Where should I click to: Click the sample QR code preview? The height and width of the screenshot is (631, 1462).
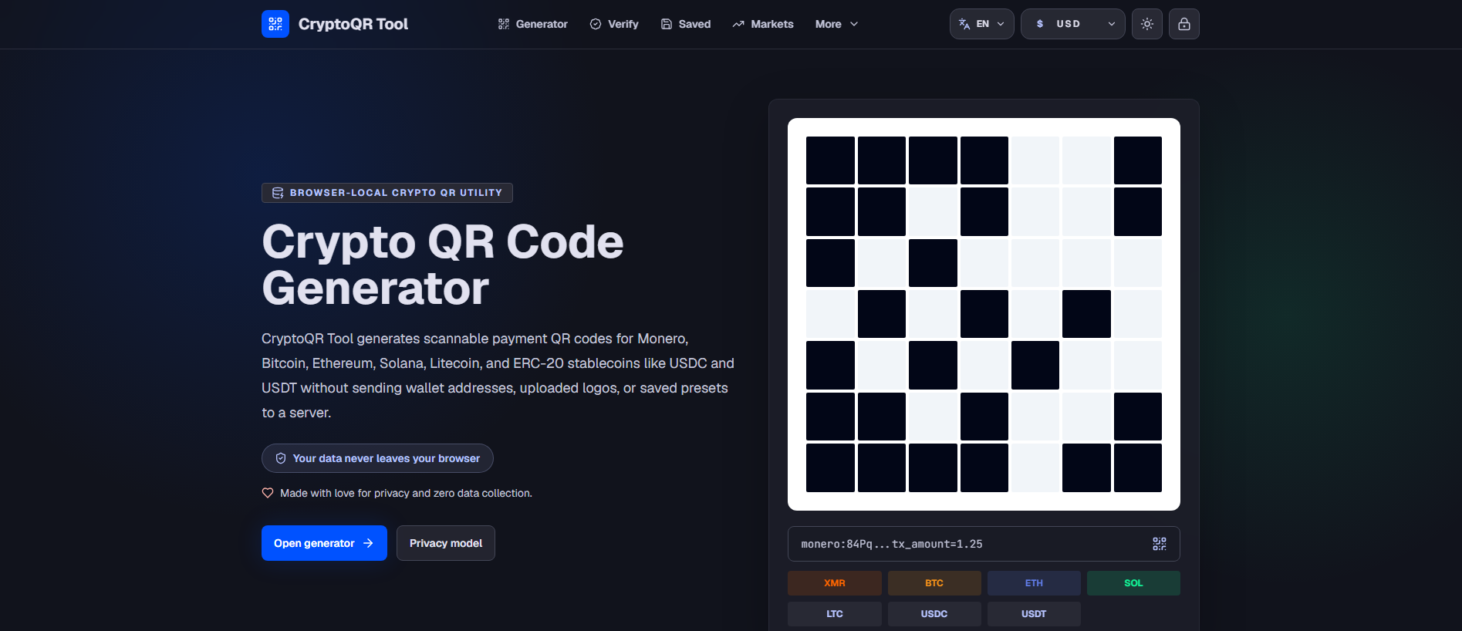point(984,314)
